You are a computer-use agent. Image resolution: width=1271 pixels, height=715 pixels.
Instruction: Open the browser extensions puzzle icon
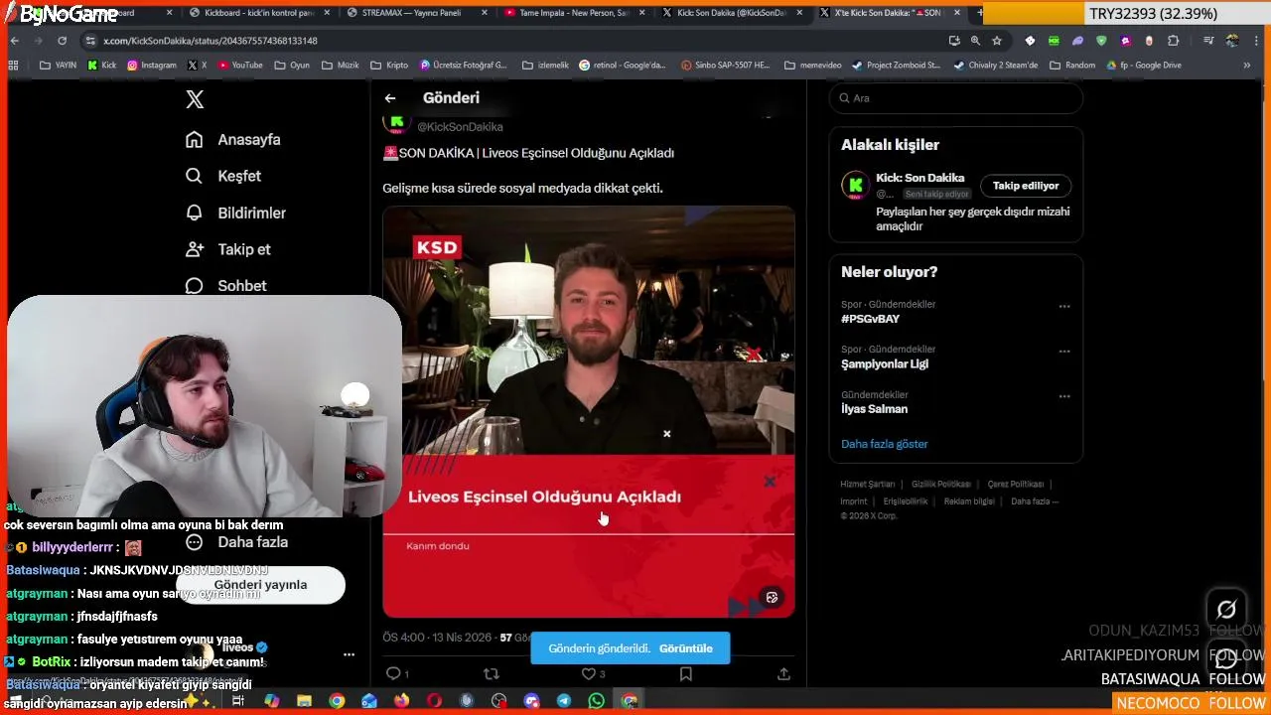(x=1174, y=41)
